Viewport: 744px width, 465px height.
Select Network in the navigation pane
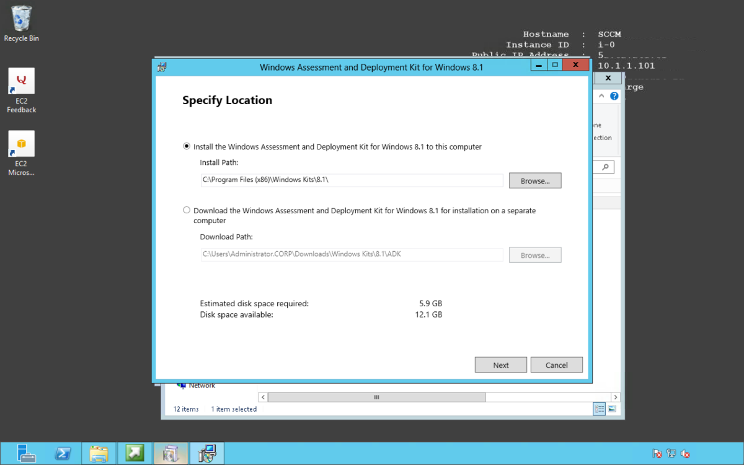[x=201, y=385]
